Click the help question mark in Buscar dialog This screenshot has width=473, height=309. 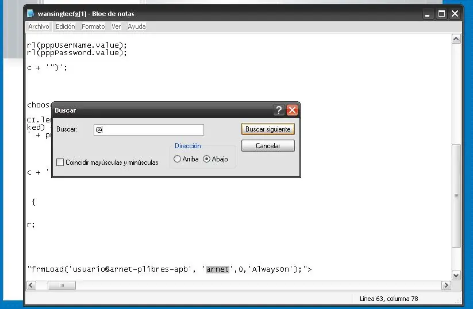[279, 110]
